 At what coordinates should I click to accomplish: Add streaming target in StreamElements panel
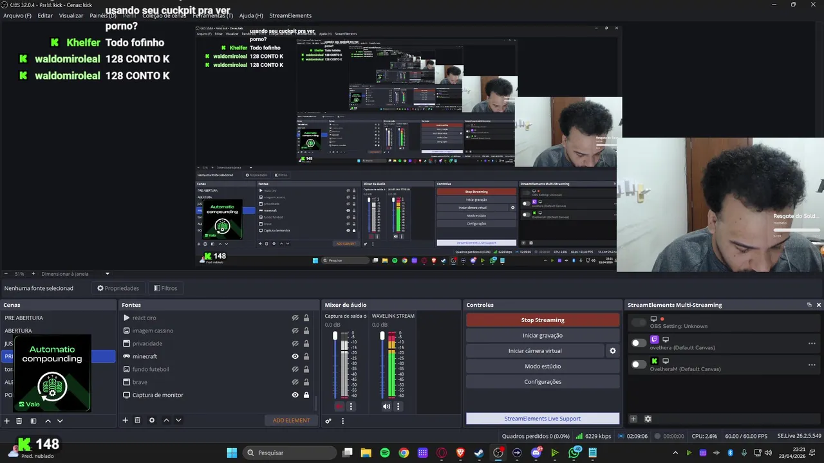tap(633, 419)
